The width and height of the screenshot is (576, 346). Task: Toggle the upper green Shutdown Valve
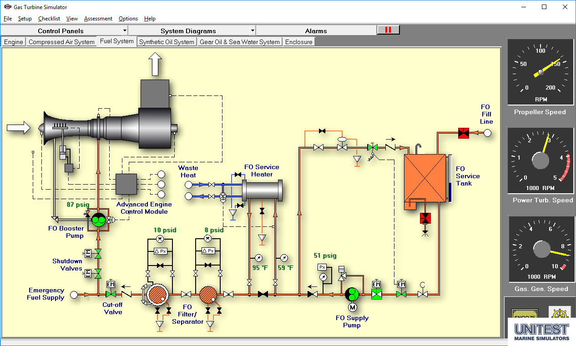[x=98, y=253]
